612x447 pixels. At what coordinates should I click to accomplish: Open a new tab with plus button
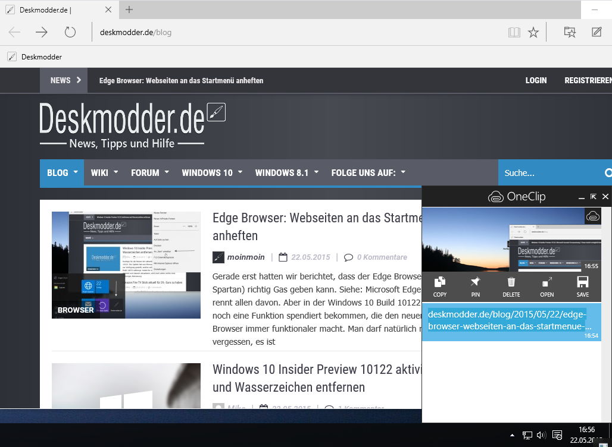129,10
